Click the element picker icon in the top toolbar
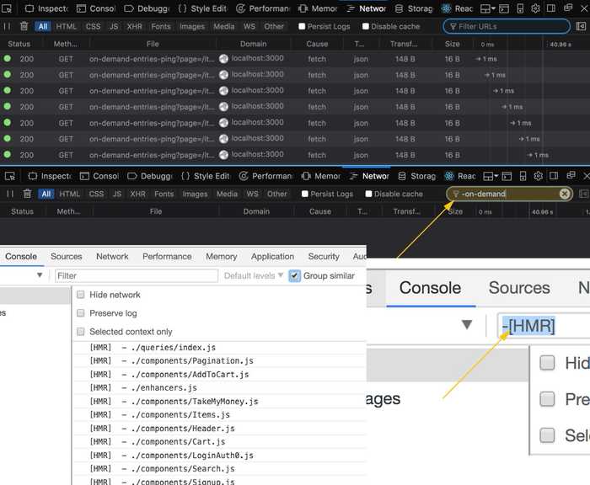Image resolution: width=590 pixels, height=485 pixels. point(8,8)
